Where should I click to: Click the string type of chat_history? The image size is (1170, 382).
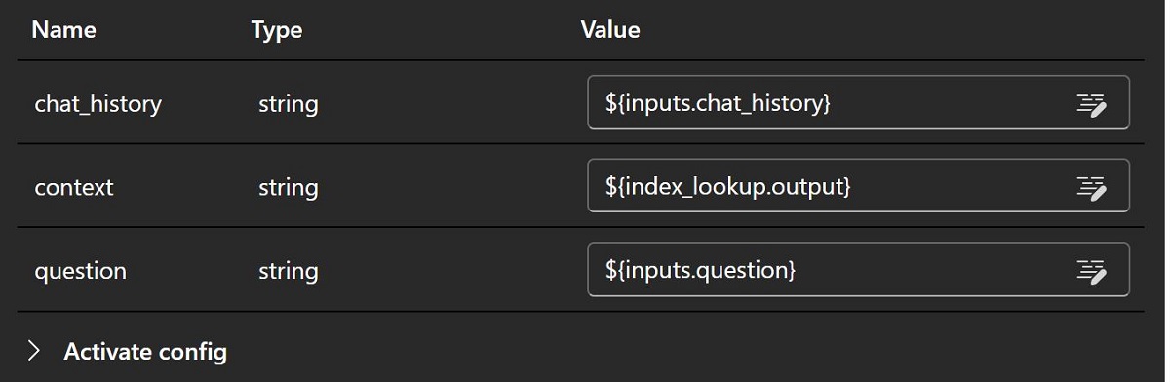pyautogui.click(x=288, y=103)
